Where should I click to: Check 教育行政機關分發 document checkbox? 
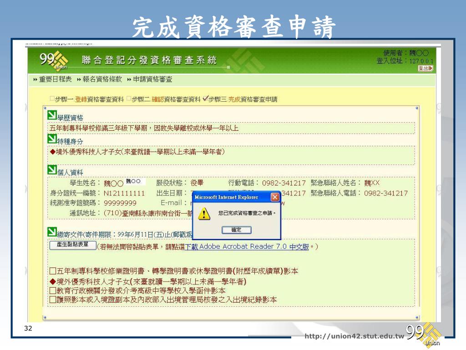[53, 290]
